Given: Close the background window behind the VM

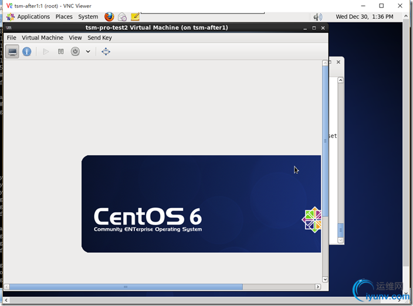Looking at the screenshot, I should pos(338,62).
